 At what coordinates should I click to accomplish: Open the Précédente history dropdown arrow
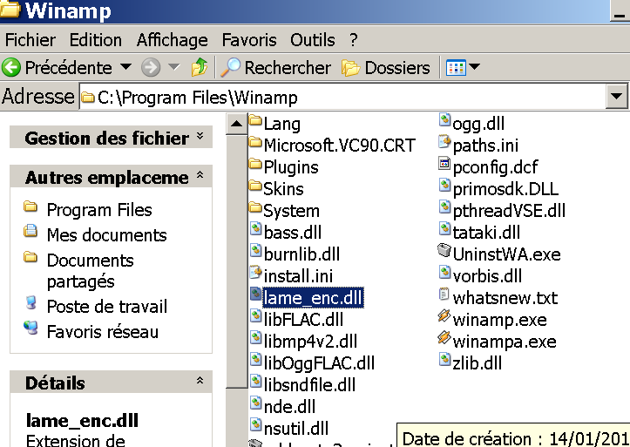(x=125, y=67)
